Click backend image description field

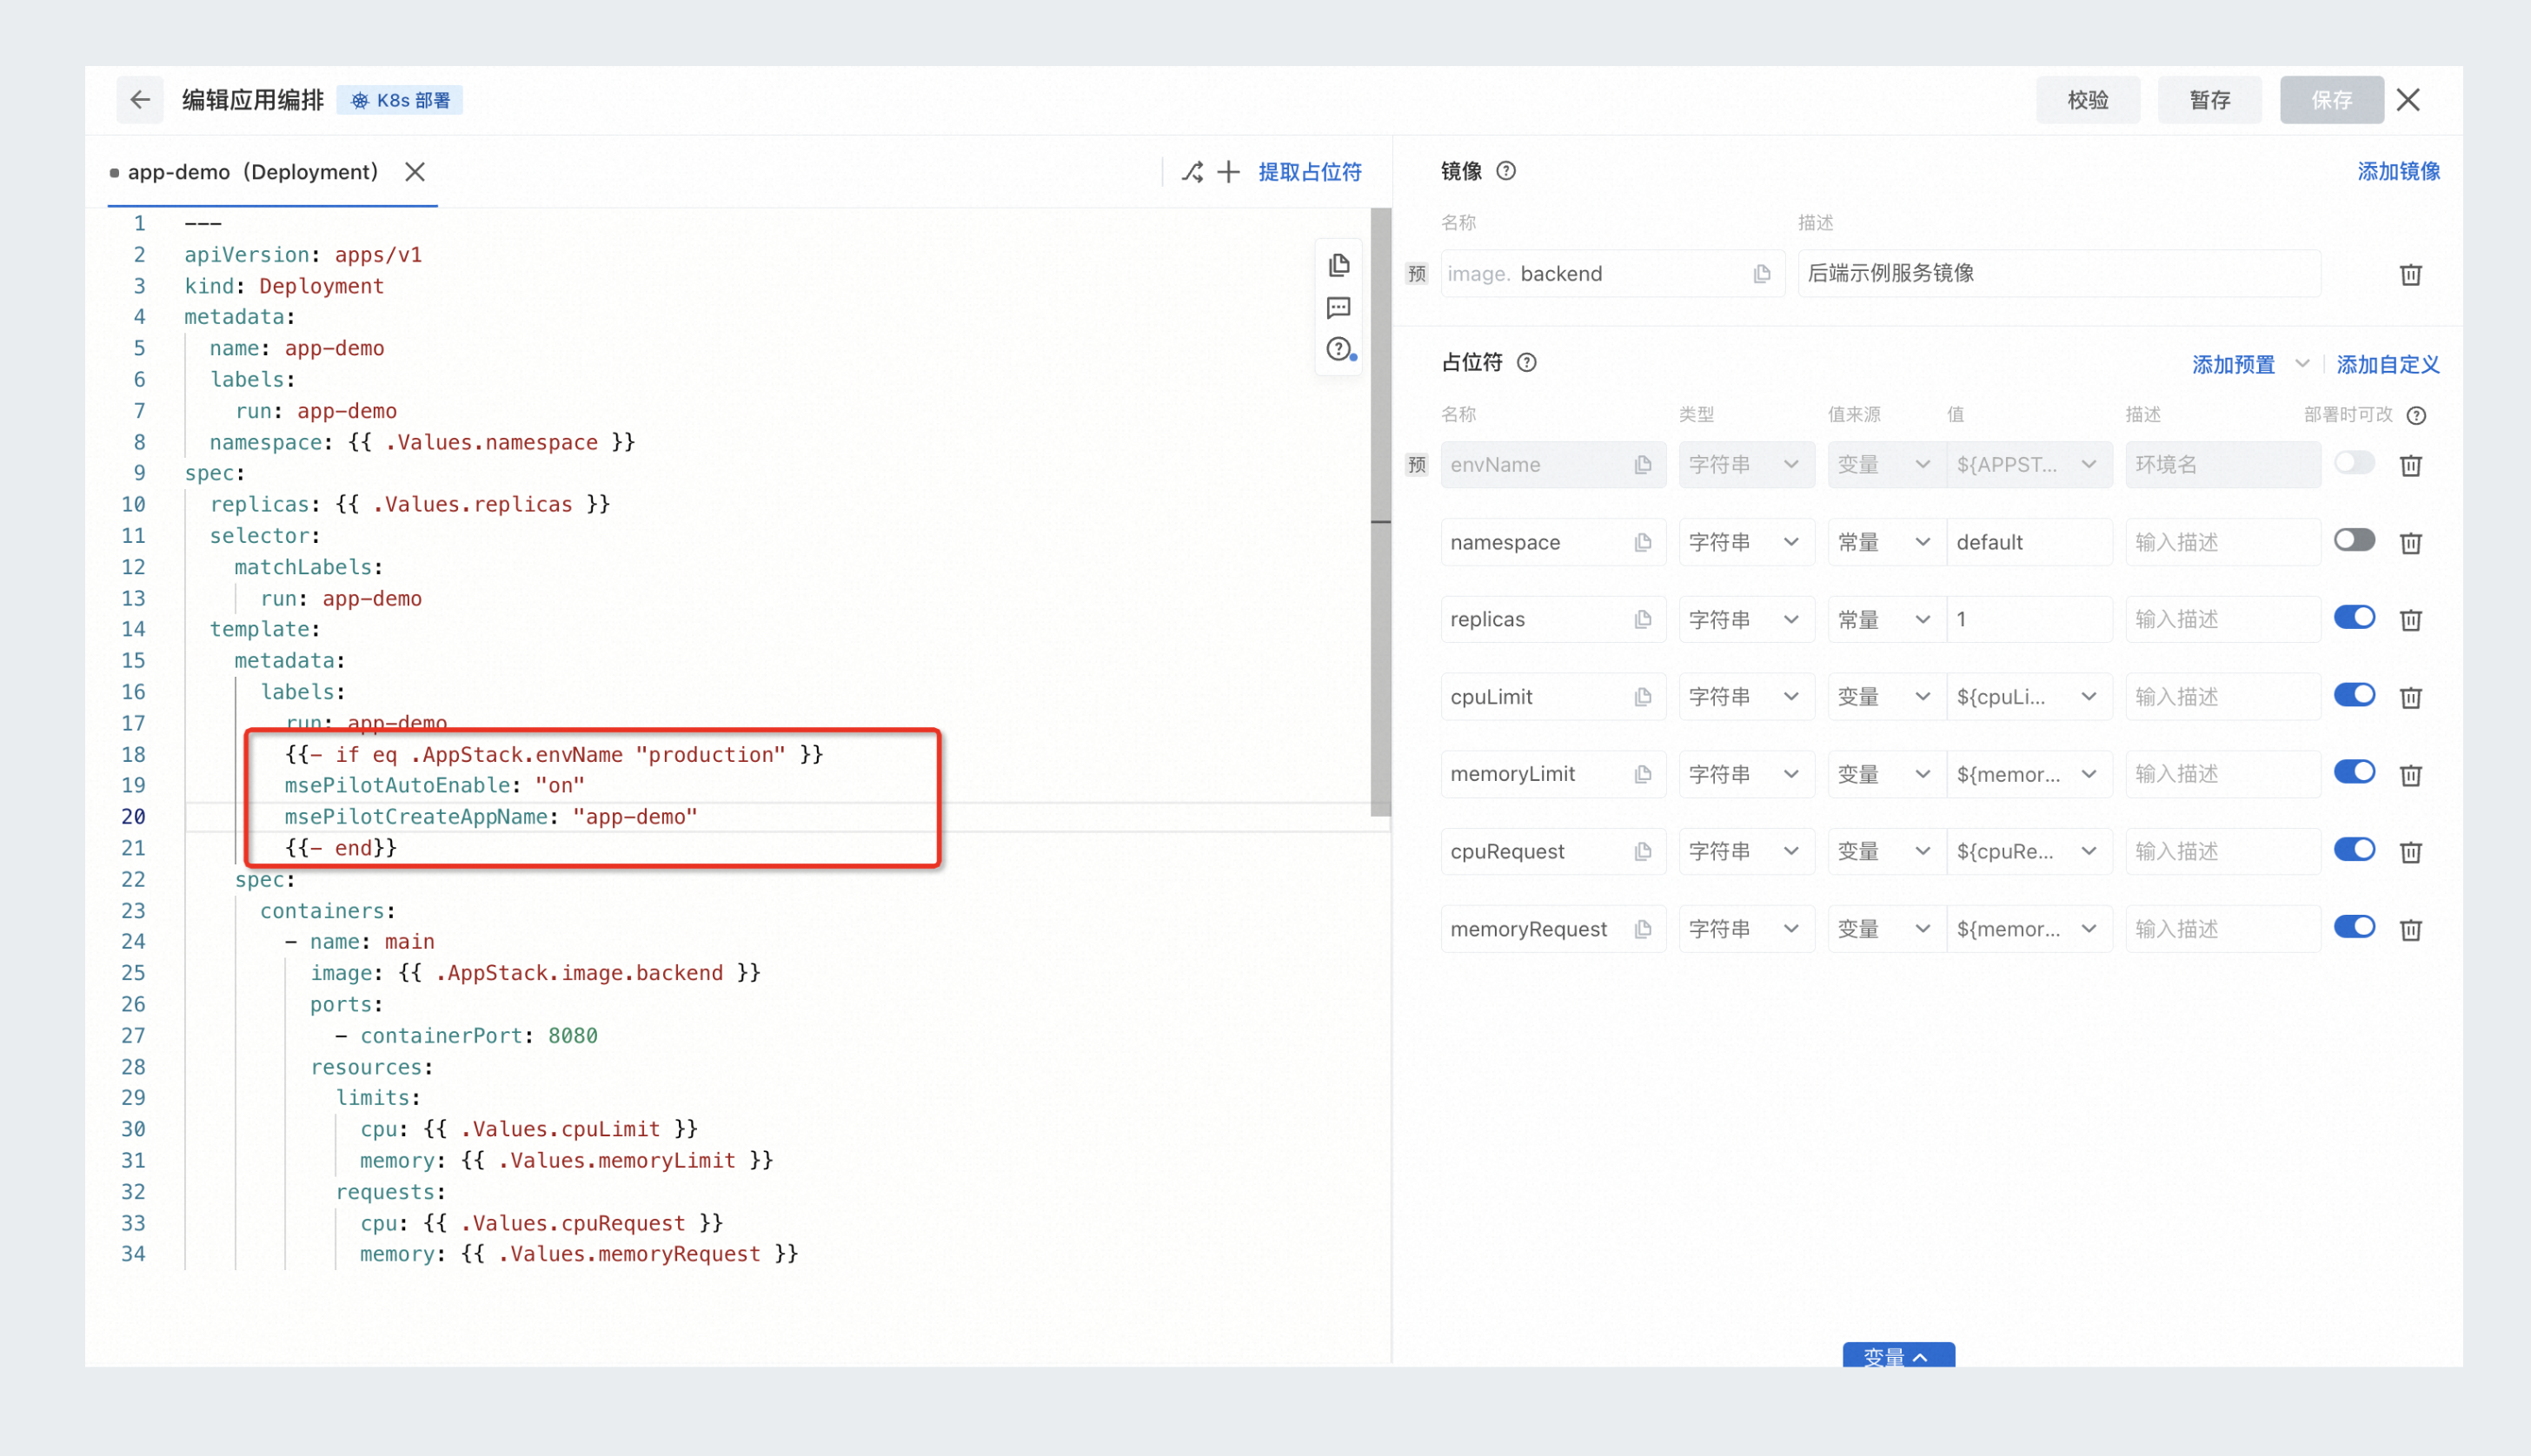[x=2059, y=274]
